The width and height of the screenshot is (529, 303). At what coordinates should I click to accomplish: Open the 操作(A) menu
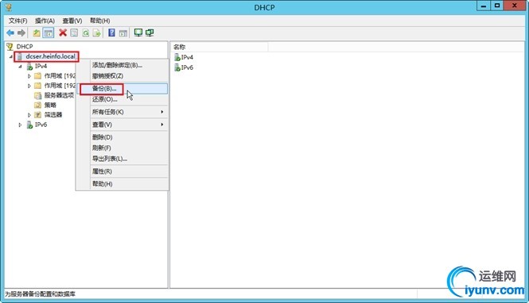pos(45,21)
